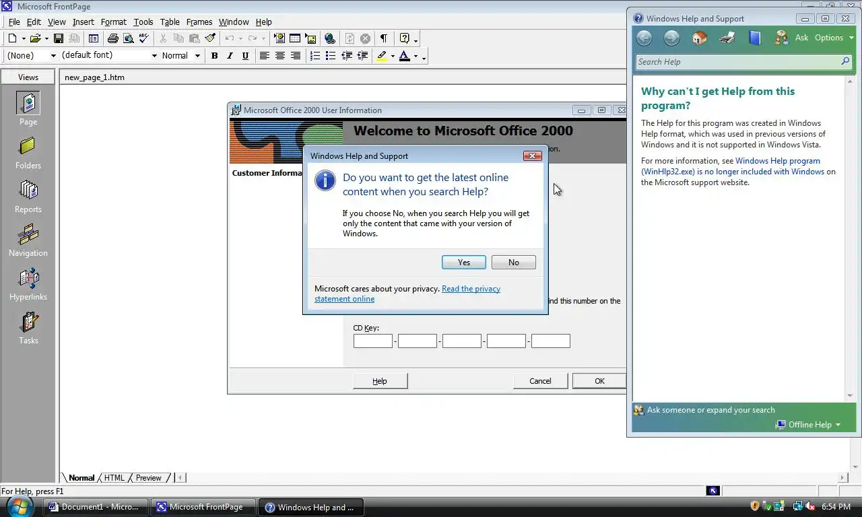862x517 pixels.
Task: Click Cancel in Office 2000 User Information
Action: tap(540, 381)
